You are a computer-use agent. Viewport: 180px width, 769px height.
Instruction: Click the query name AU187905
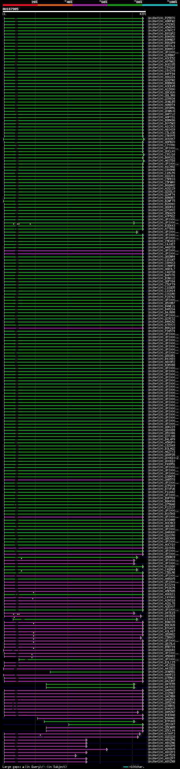[10, 9]
